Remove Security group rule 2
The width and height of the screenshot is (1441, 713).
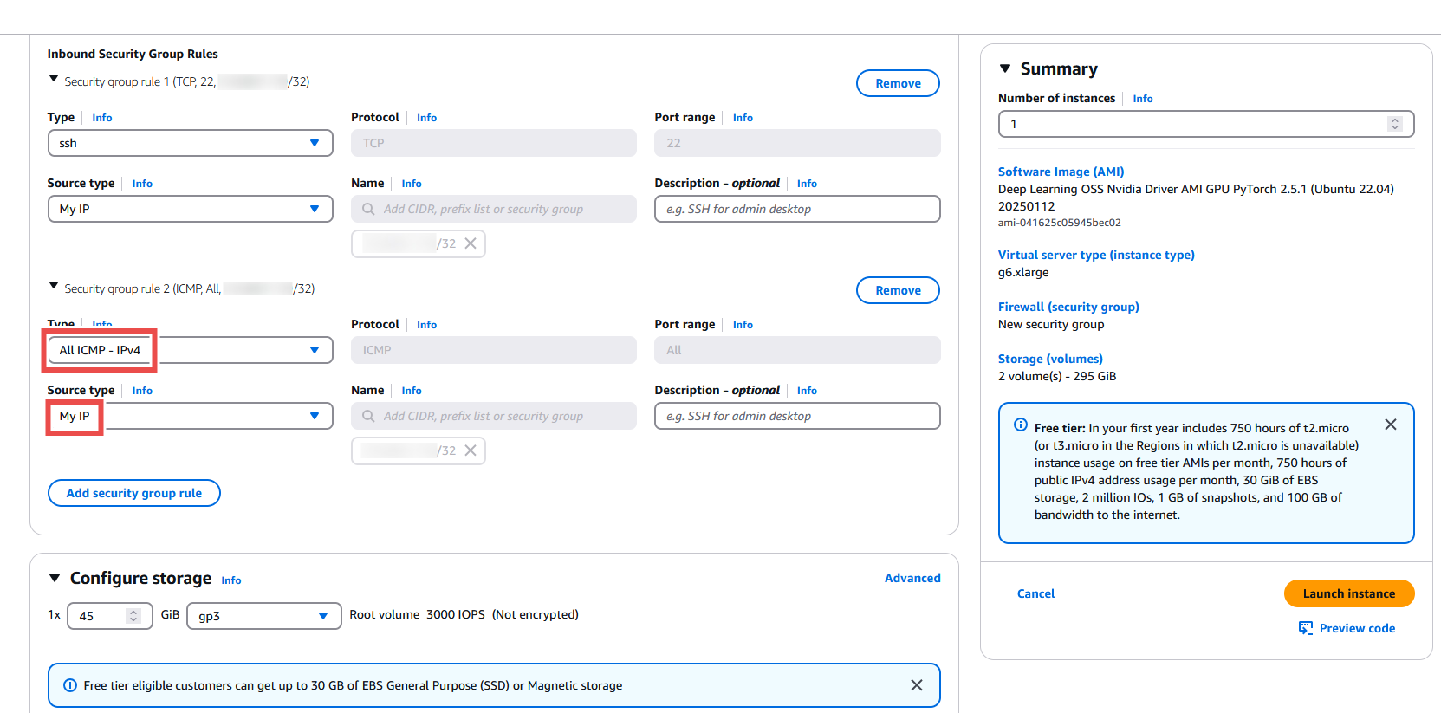[x=898, y=290]
